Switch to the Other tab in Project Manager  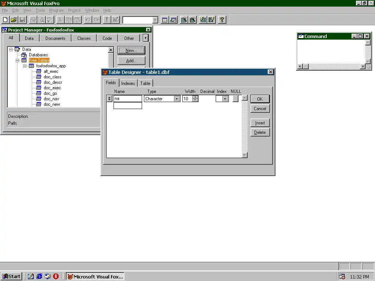pos(129,38)
